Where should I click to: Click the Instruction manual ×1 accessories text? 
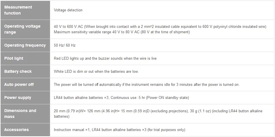click(120, 130)
